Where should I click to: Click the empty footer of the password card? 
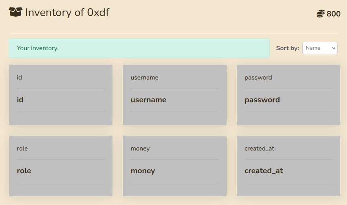288,118
